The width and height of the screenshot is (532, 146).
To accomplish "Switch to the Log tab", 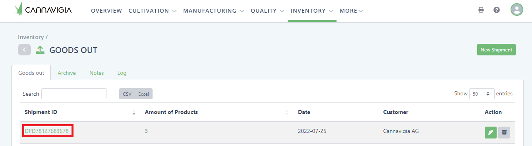I will [x=122, y=73].
